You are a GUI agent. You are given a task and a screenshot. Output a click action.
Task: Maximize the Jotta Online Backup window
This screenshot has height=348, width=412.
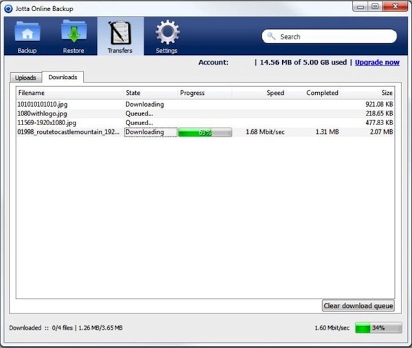click(375, 6)
